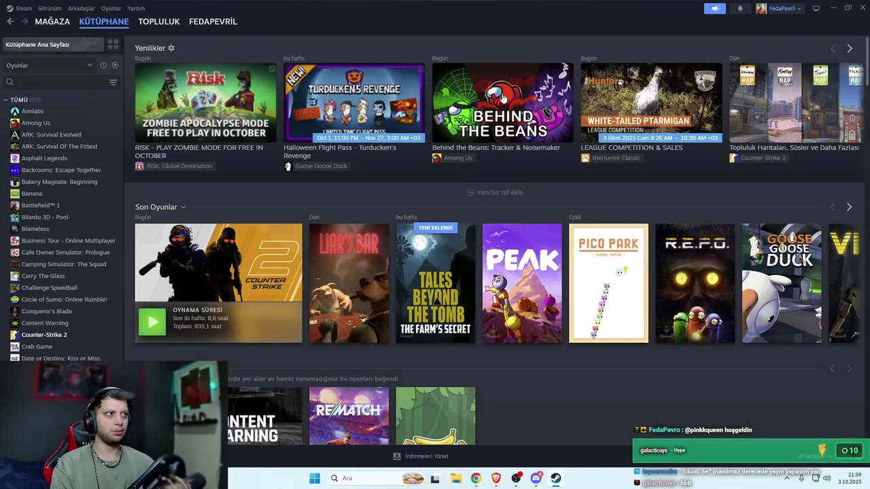The image size is (870, 489).
Task: Collapse the TÜMÜ games category
Action: (5, 100)
